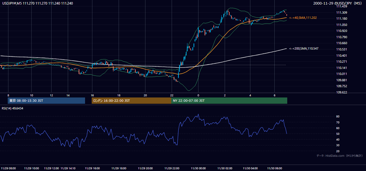366x171 pixels.
Task: Click the NY 22:00-07:00 JST session bar
Action: point(229,101)
